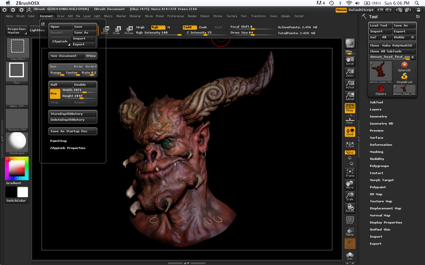Click the right-shelf Move view icon

pyautogui.click(x=350, y=185)
